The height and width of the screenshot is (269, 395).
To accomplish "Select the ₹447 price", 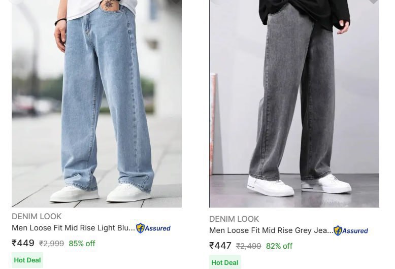I will point(220,246).
